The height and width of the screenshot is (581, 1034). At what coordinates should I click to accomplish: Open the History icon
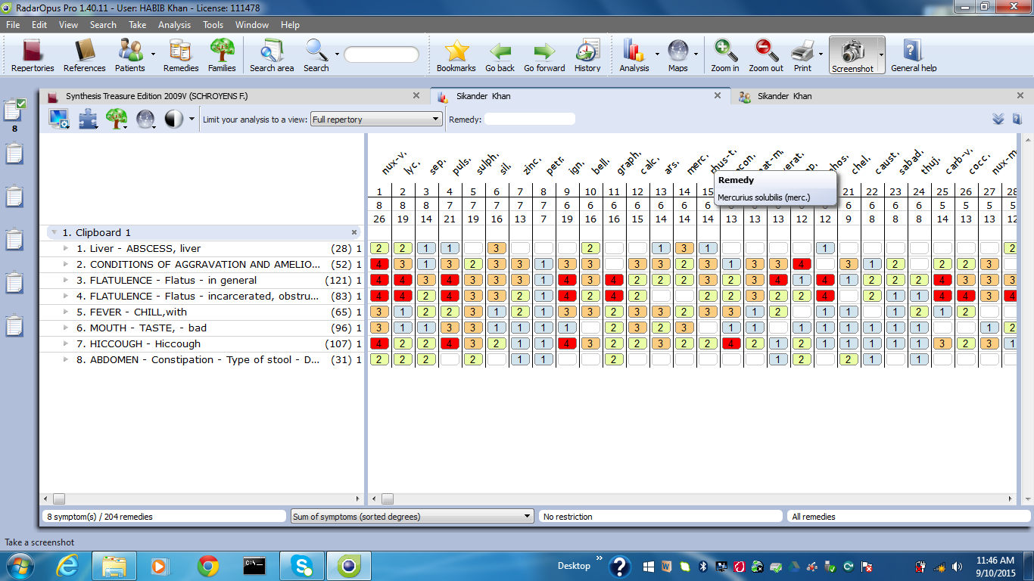pos(587,51)
